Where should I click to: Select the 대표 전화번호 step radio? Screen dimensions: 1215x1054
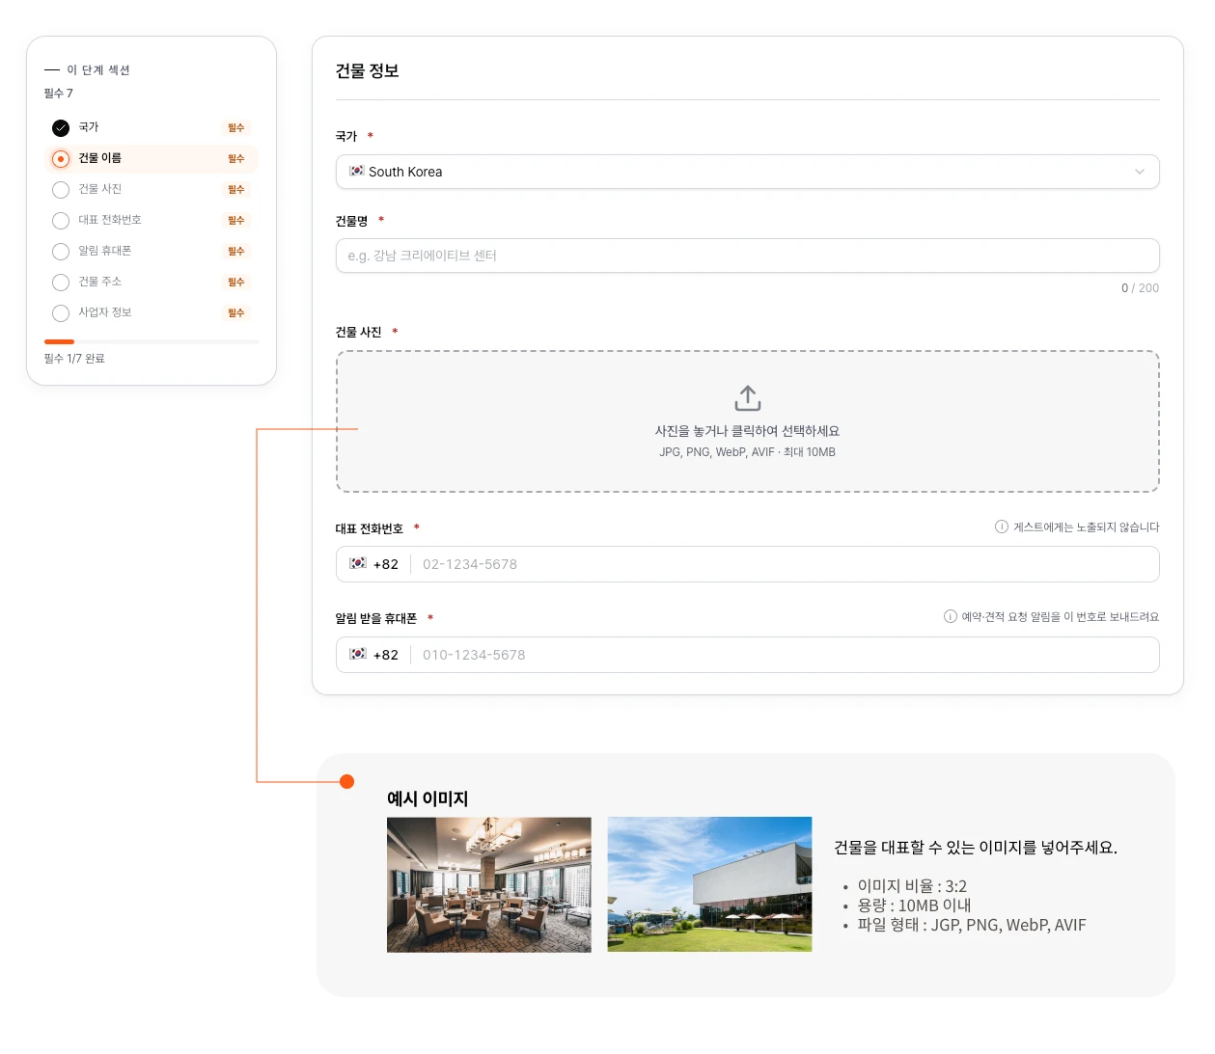(61, 220)
